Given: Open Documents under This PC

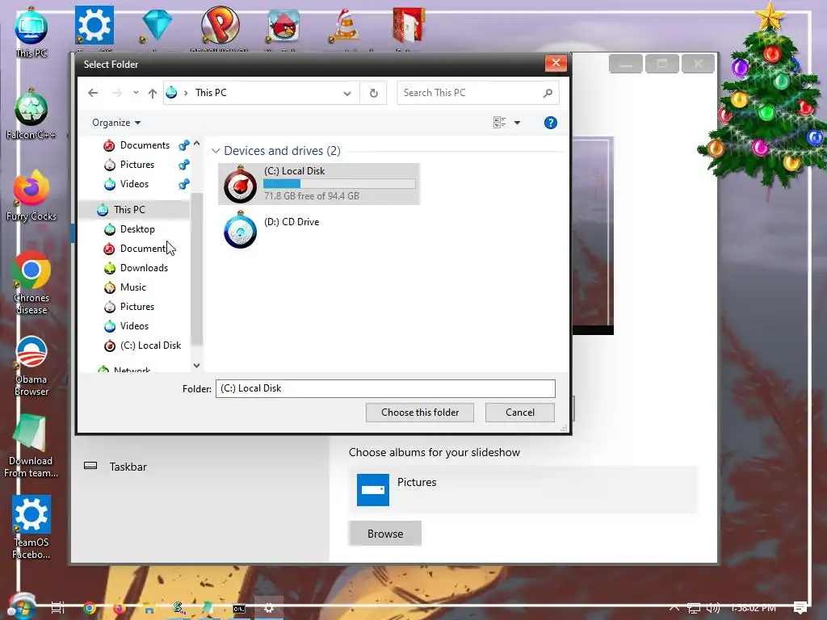Looking at the screenshot, I should point(142,249).
